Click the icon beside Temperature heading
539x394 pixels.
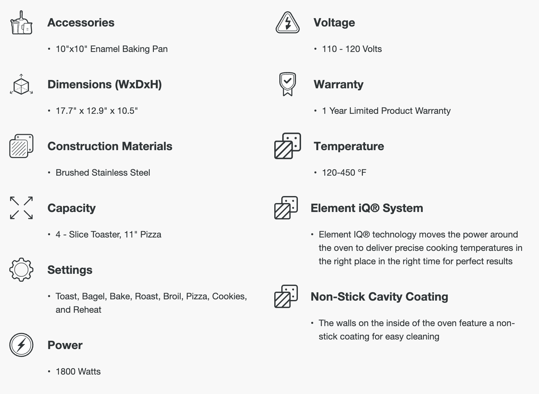[x=287, y=146]
